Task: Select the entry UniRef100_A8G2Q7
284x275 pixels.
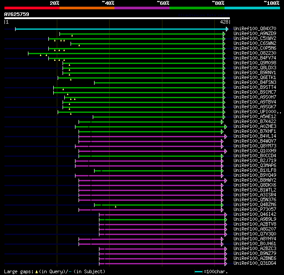Action: point(255,229)
